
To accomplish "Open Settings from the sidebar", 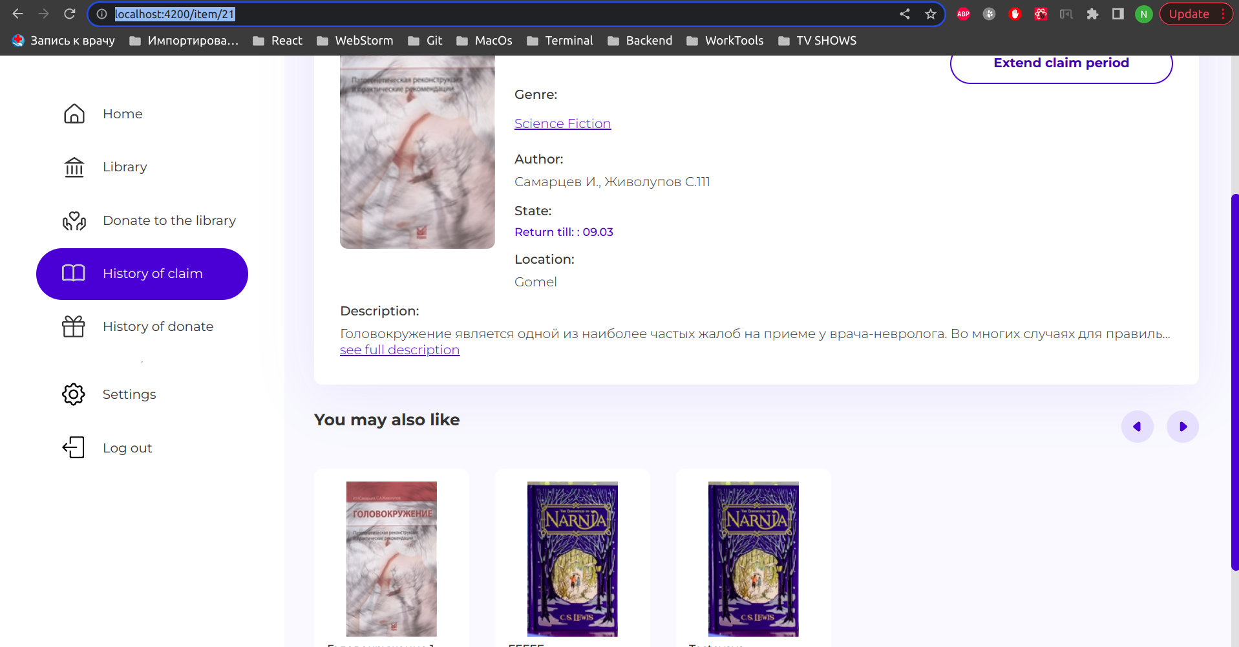I will point(129,394).
